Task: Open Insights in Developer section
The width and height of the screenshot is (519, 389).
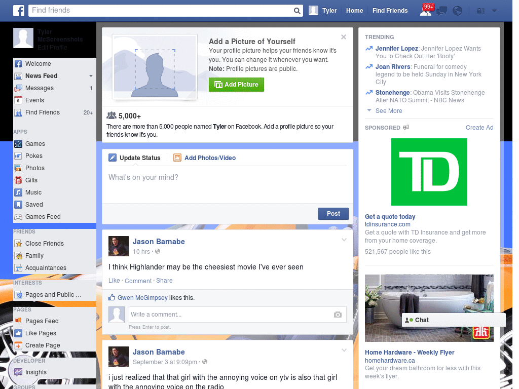Action: (55, 372)
